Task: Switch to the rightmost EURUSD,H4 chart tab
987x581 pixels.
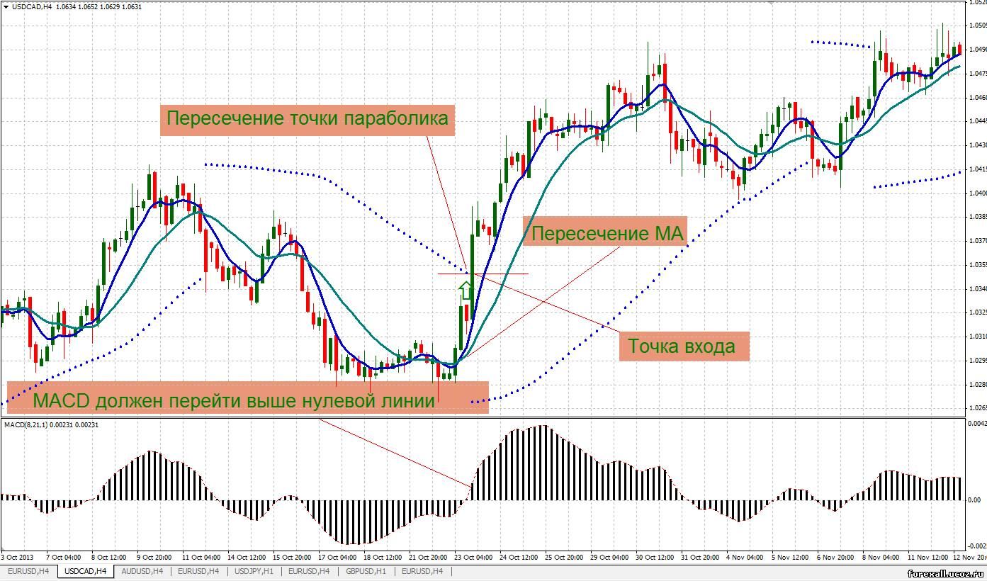Action: pyautogui.click(x=422, y=571)
